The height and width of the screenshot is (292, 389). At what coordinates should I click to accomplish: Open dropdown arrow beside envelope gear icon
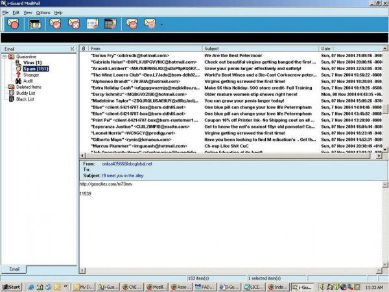[161, 25]
